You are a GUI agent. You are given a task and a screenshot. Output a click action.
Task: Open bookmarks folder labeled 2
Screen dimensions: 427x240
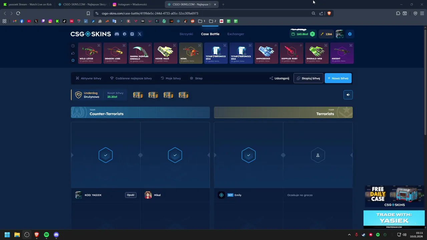point(212,21)
